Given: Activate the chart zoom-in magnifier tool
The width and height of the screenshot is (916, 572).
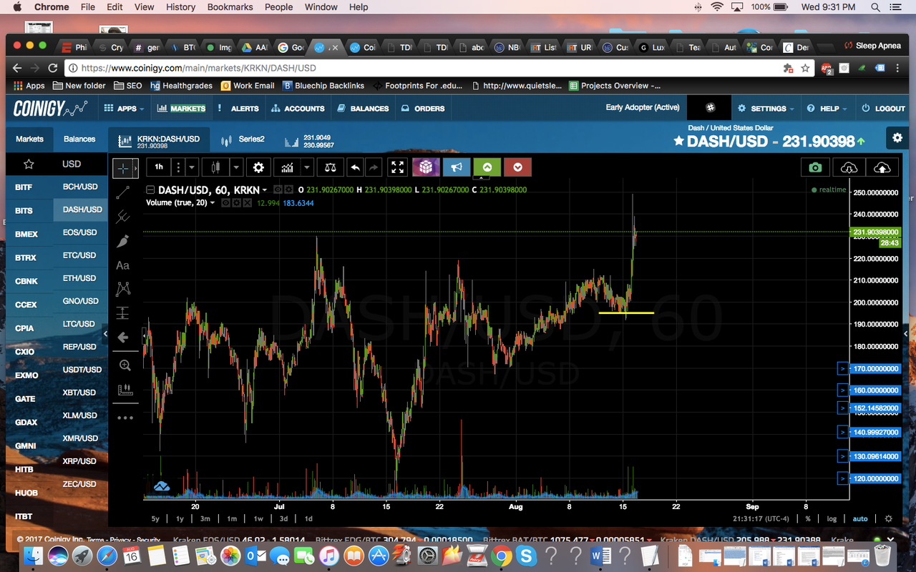Looking at the screenshot, I should click(125, 365).
